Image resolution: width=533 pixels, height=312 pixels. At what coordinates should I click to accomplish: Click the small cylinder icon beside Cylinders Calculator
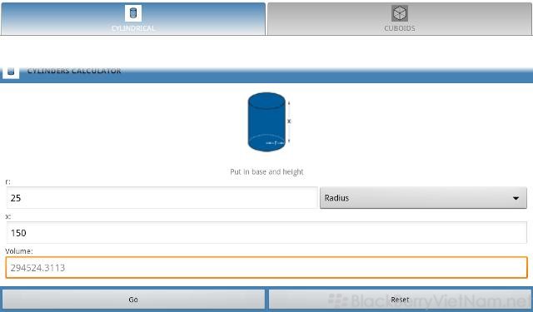(11, 72)
